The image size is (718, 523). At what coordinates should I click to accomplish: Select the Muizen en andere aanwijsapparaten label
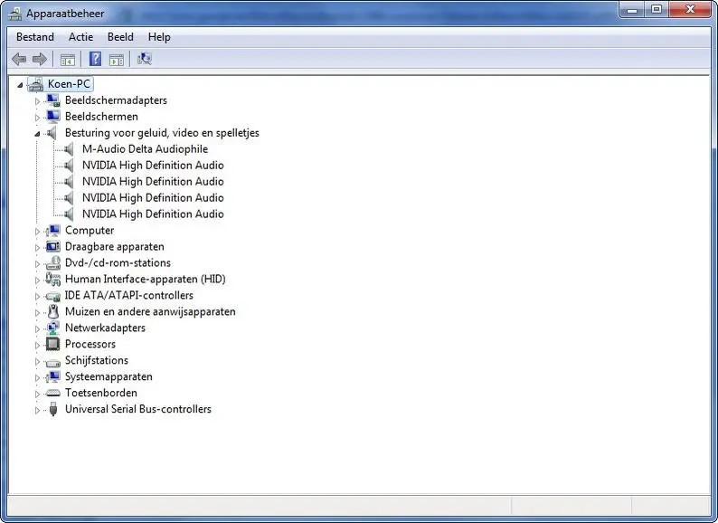150,311
